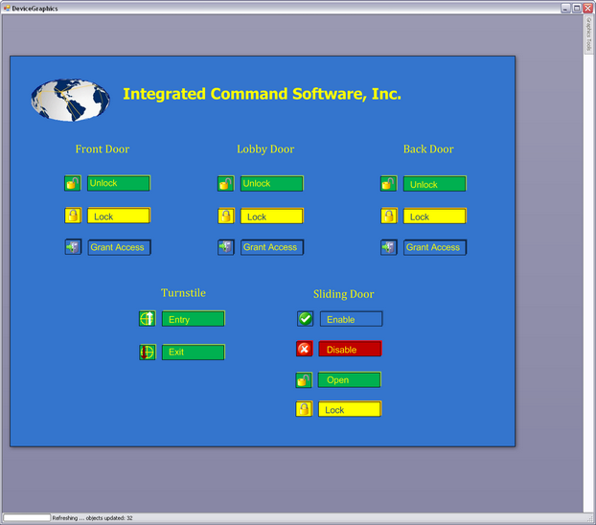Screen dimensions: 596x525
Task: Click the status bar progress bar
Action: point(27,517)
